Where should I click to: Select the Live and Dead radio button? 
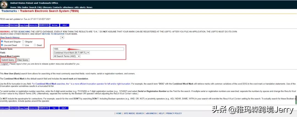2,45
